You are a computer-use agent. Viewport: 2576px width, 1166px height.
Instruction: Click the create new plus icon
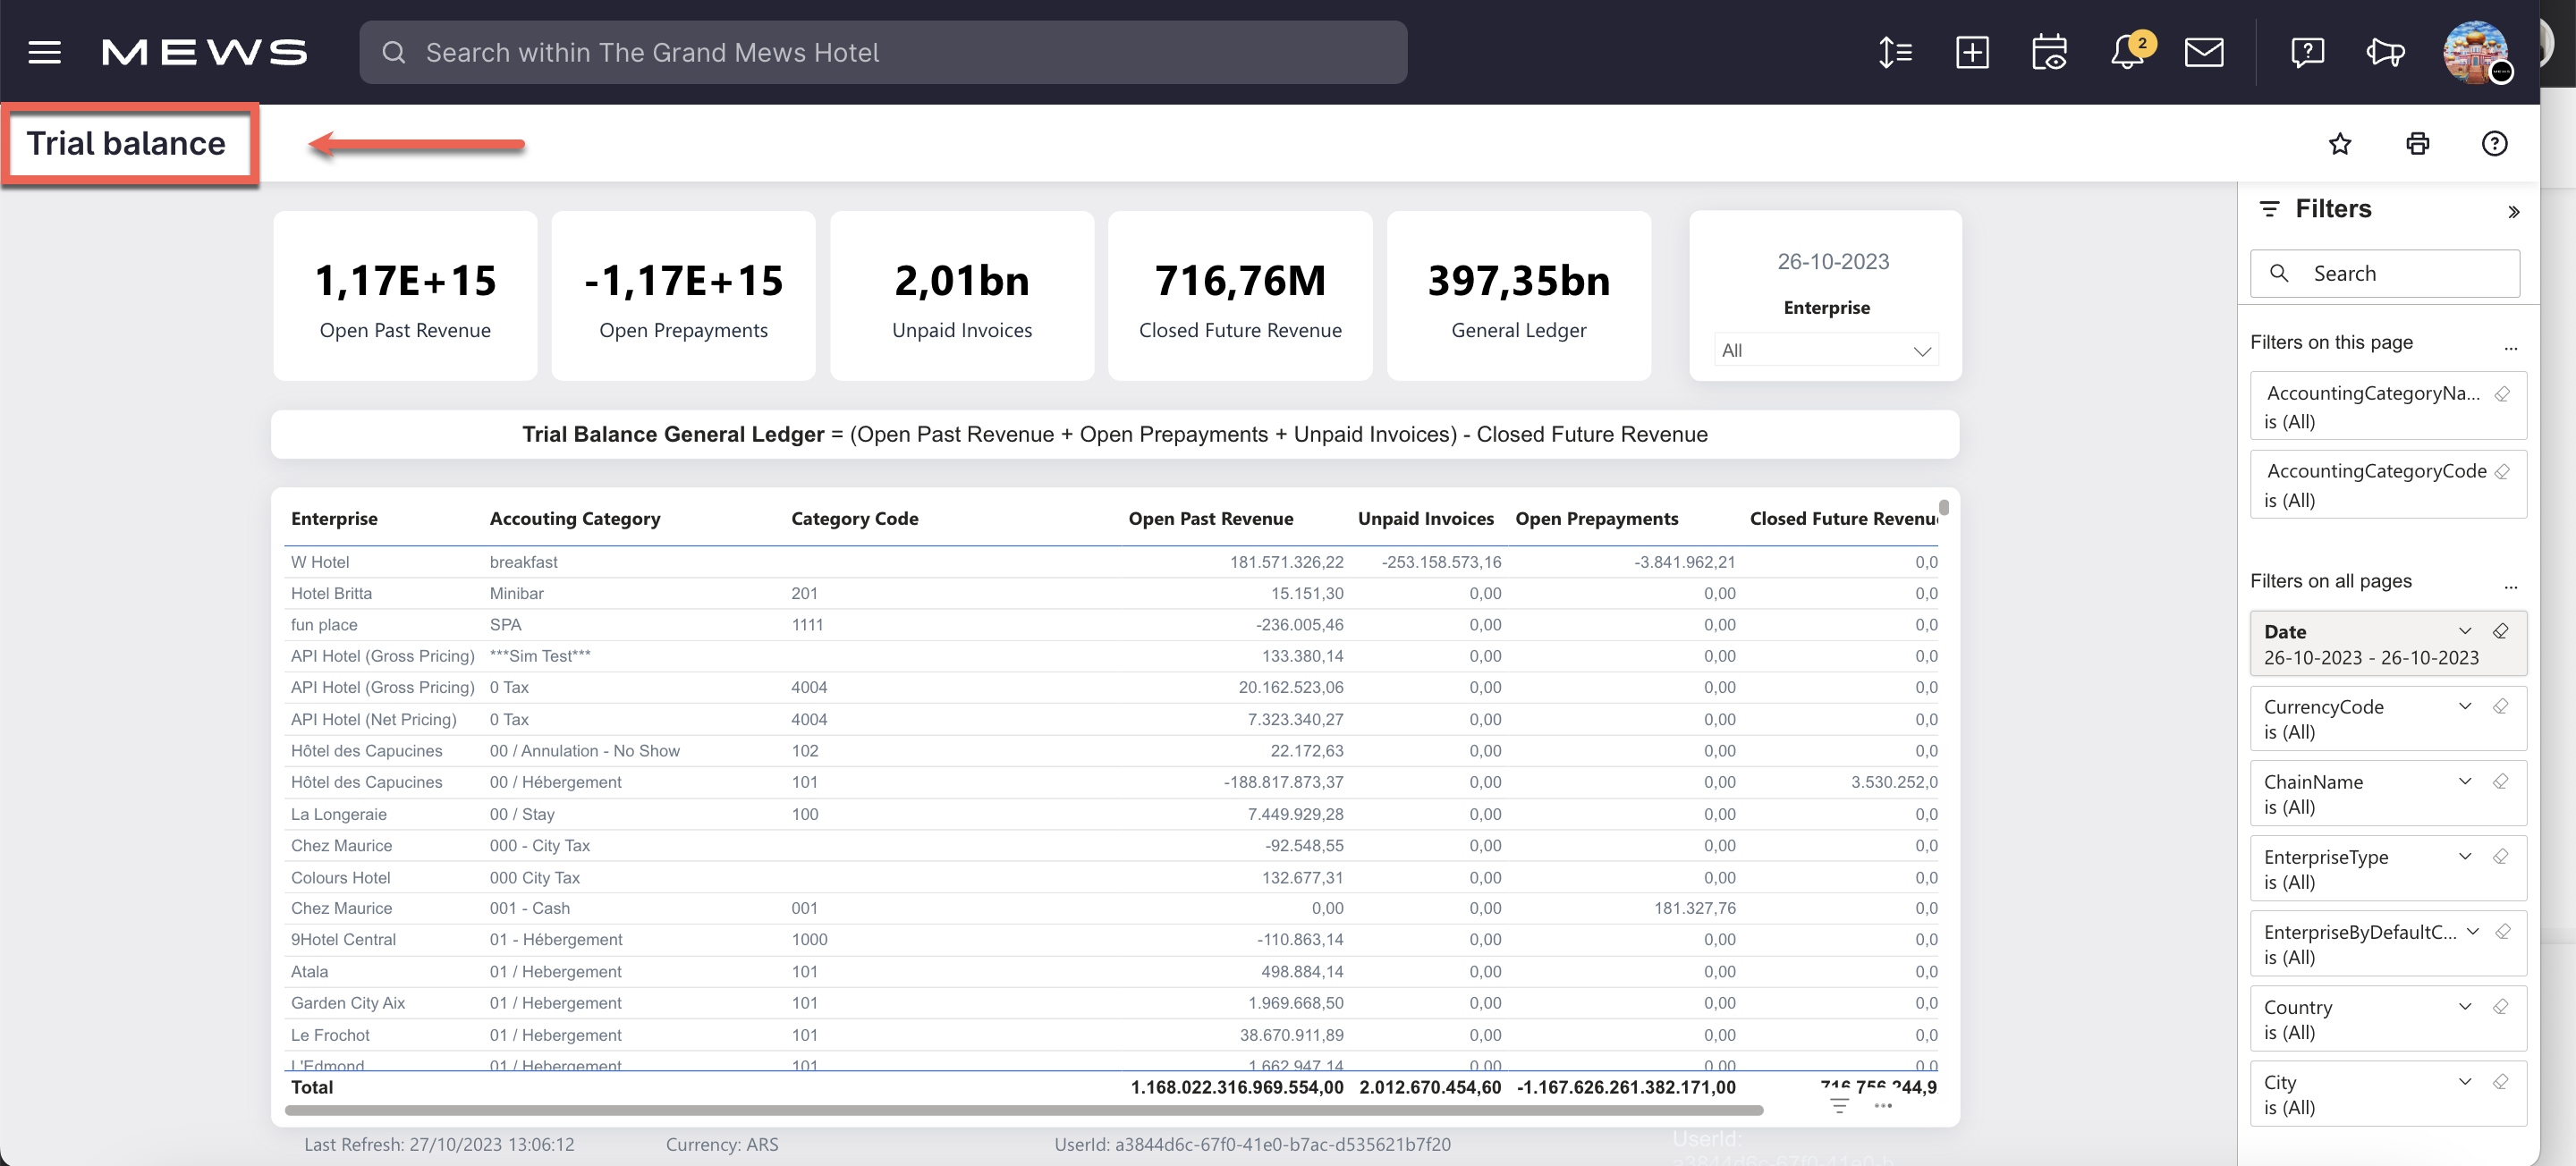(x=1971, y=52)
